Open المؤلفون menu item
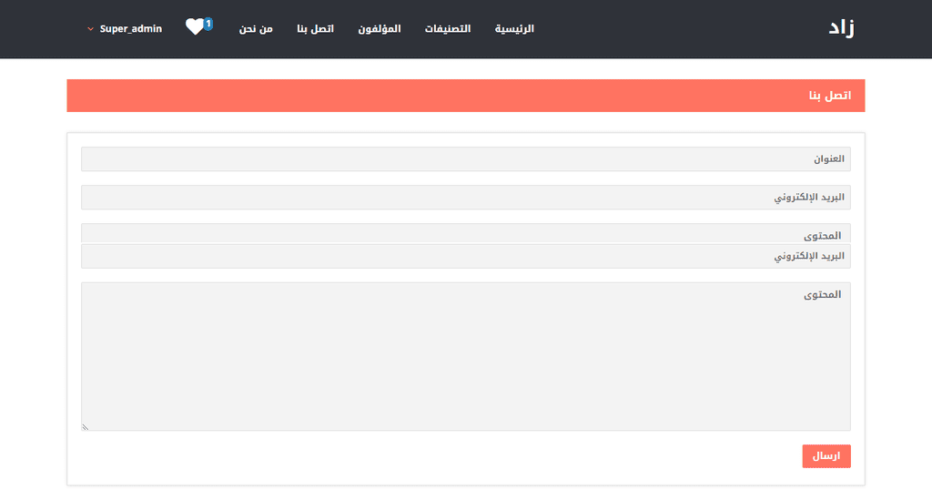This screenshot has width=932, height=500. coord(380,28)
